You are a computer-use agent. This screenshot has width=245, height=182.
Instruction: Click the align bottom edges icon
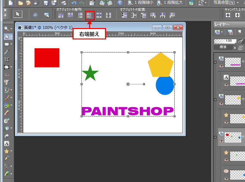click(70, 15)
